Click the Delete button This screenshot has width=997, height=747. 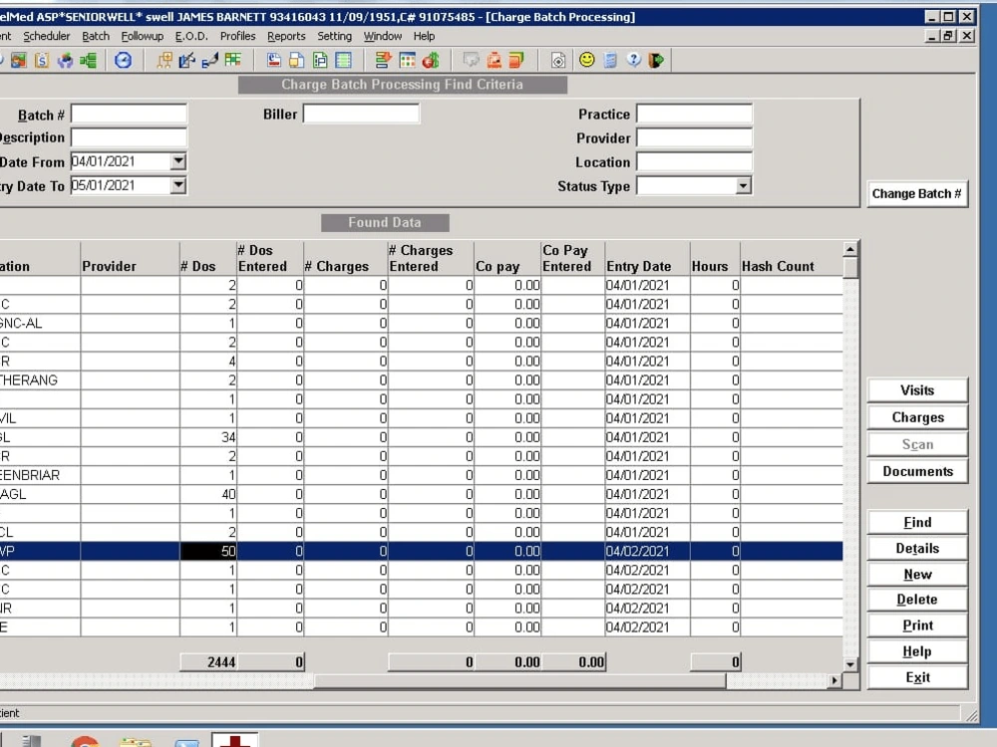917,599
